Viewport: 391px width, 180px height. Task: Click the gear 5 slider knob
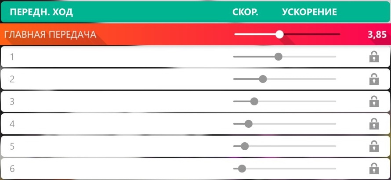[245, 146]
